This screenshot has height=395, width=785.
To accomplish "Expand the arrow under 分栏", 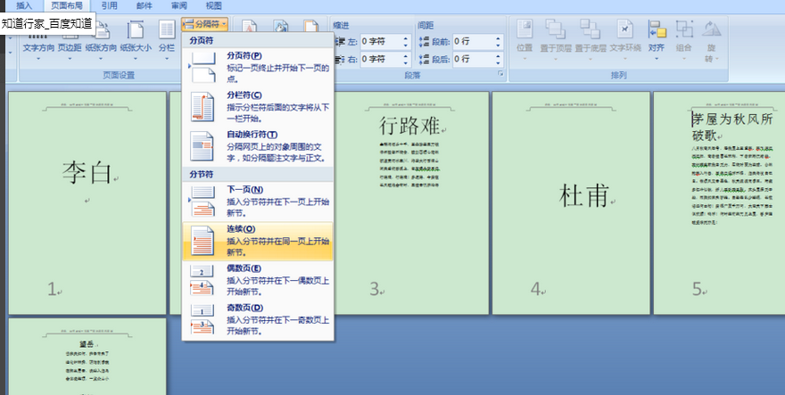I will (167, 58).
